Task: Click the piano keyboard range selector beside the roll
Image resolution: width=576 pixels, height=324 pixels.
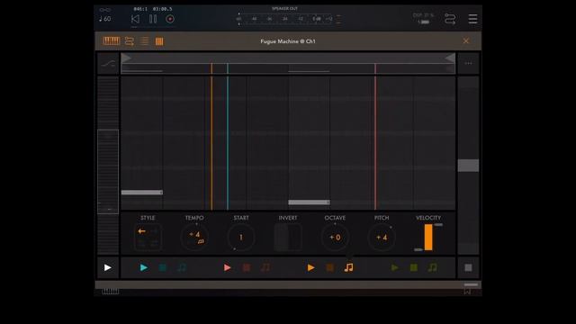Action: (108, 172)
